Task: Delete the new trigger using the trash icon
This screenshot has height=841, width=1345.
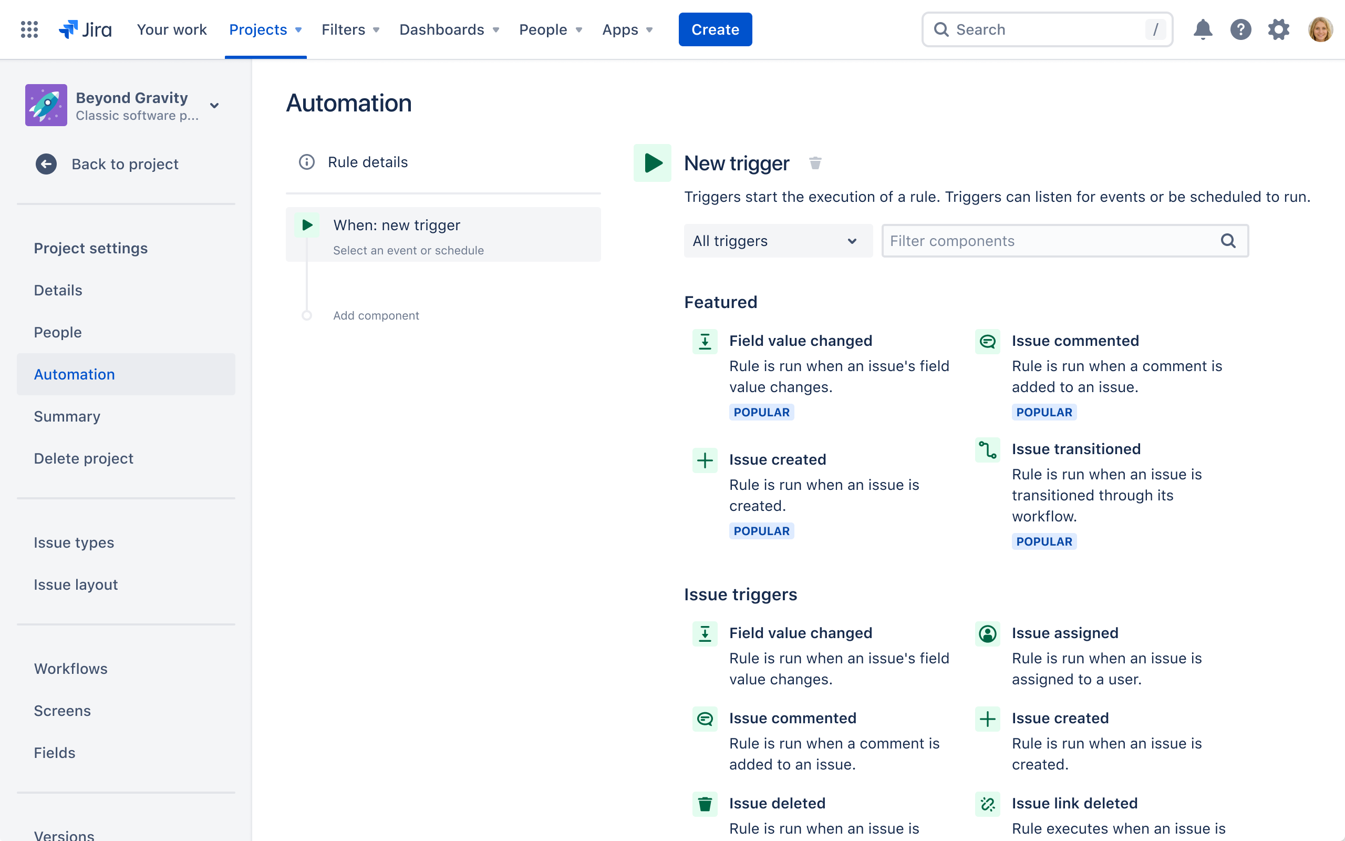Action: (x=815, y=162)
